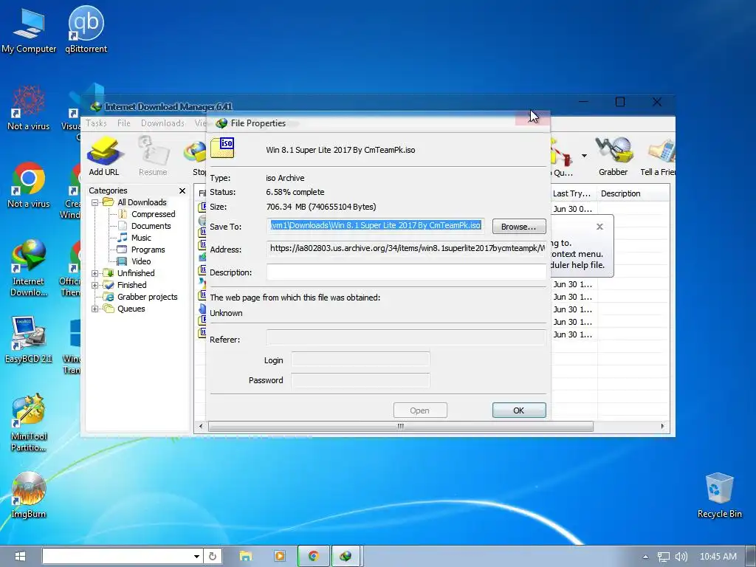Click the Open button in File Properties
This screenshot has height=567, width=756.
[x=420, y=410]
